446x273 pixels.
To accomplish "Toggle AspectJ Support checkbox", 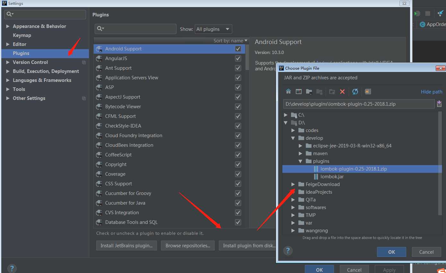I will [x=238, y=97].
